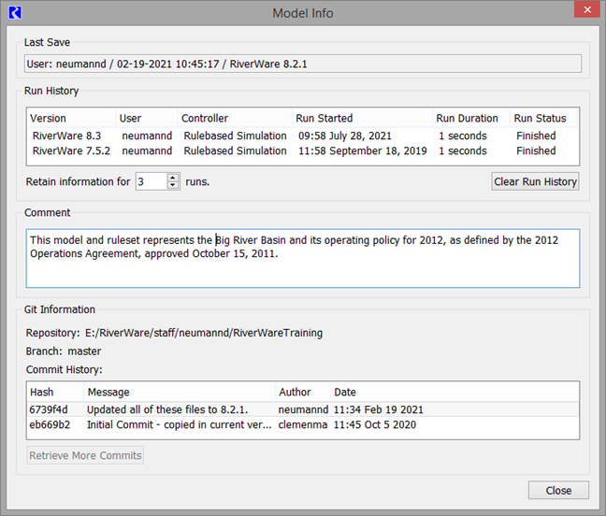Sort run history by Version column
The image size is (606, 516).
[x=70, y=119]
